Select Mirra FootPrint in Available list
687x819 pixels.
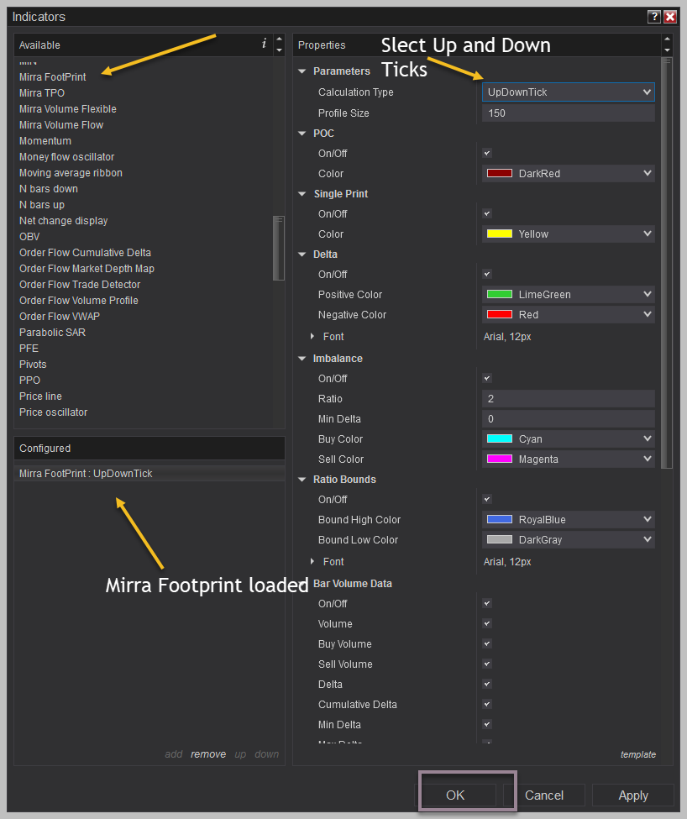pyautogui.click(x=53, y=76)
